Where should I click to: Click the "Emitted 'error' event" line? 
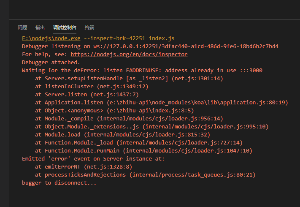[93, 159]
